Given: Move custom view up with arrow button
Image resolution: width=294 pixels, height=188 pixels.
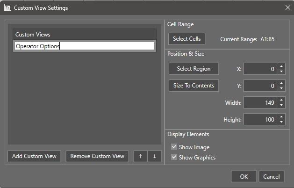Looking at the screenshot, I should point(140,156).
